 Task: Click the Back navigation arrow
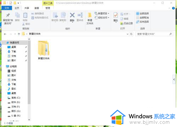(5, 34)
